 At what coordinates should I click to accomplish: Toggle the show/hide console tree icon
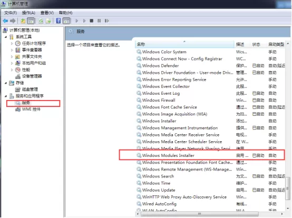[x=31, y=21]
